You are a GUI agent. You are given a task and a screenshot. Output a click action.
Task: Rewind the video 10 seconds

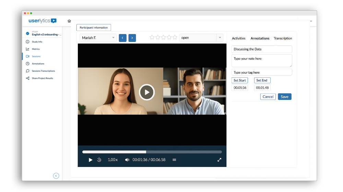pyautogui.click(x=99, y=160)
